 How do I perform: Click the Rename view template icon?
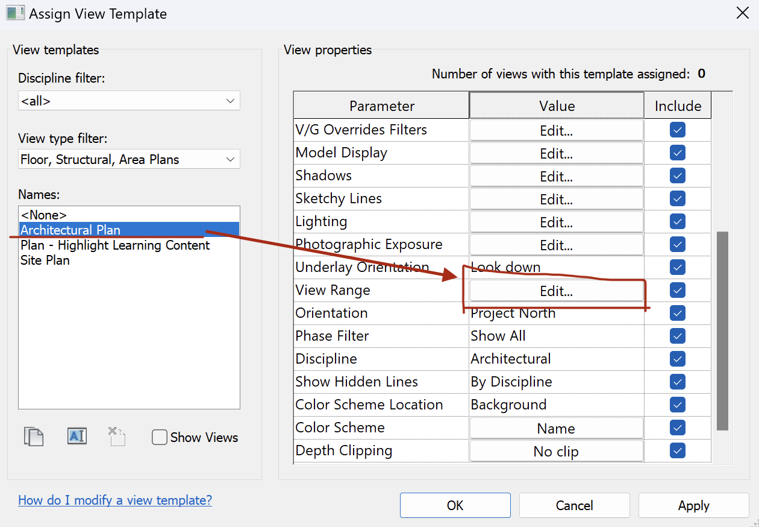77,437
